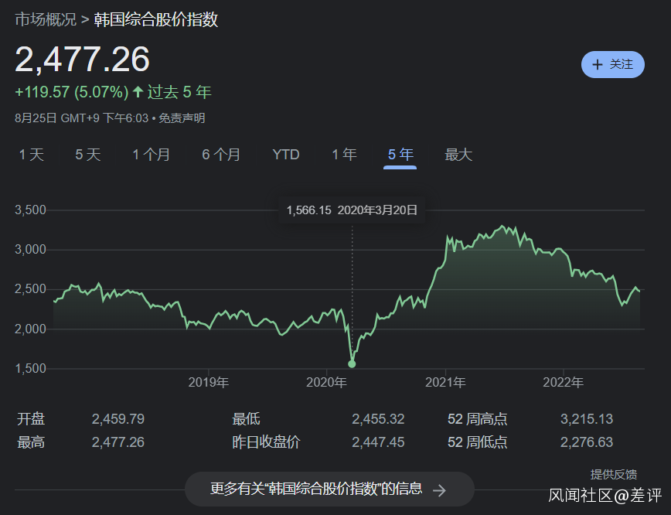Follow the index with 关注 button
The image size is (671, 515).
(x=613, y=65)
